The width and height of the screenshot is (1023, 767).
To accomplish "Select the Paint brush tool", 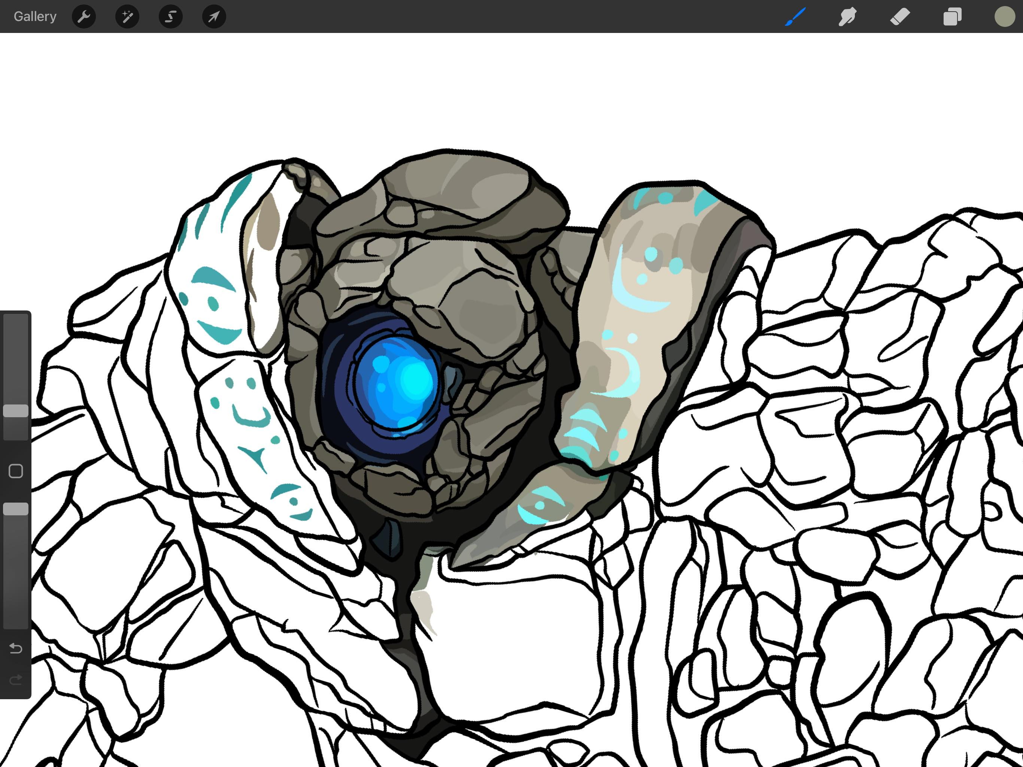I will point(795,16).
